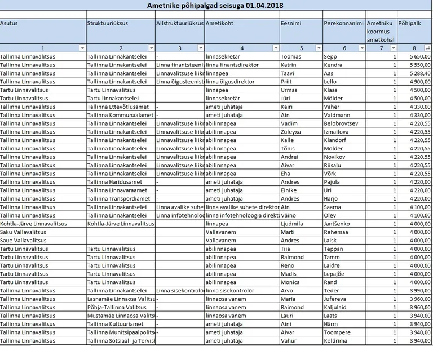The width and height of the screenshot is (433, 346).
Task: Select surname cell 'Riisalu'
Action: tap(344, 165)
